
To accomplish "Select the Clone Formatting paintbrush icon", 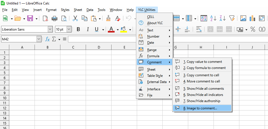I will tap(108, 19).
